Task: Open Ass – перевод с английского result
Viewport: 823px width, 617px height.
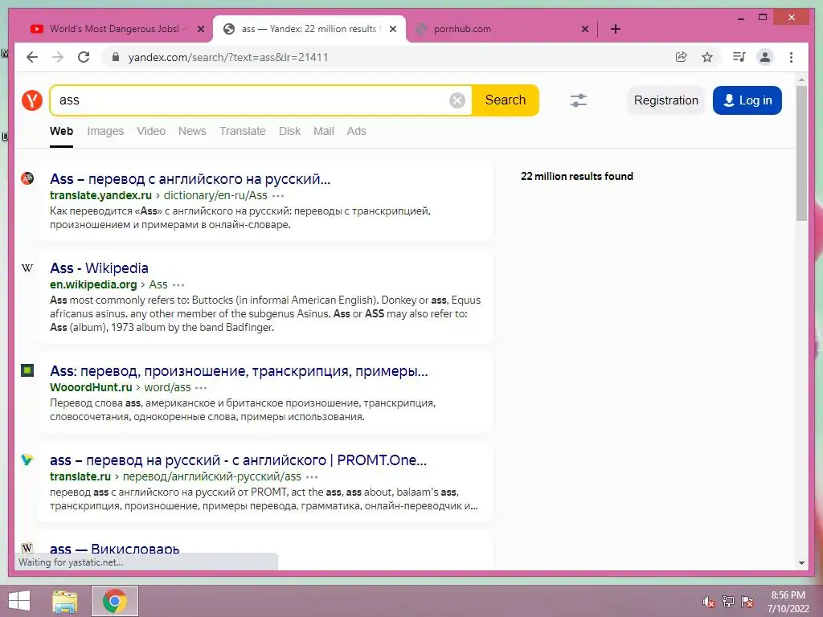Action: pyautogui.click(x=190, y=179)
